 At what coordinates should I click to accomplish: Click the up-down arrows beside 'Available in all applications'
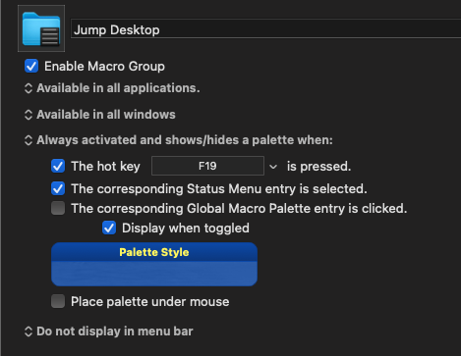(x=29, y=88)
